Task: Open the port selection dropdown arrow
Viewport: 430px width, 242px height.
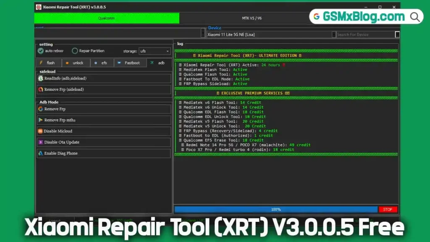Action: pos(203,33)
